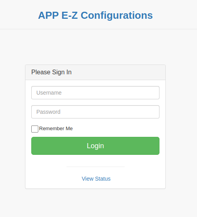Submit the sign-in form with Login
The image size is (197, 217).
(x=95, y=146)
